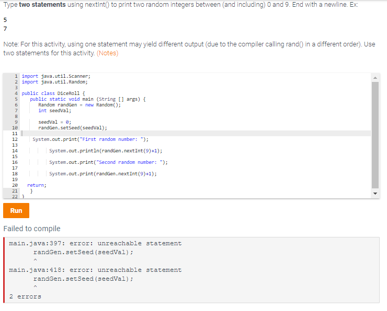Click the 'import java.util.Scanner;' line
The image size is (387, 311).
pos(56,76)
